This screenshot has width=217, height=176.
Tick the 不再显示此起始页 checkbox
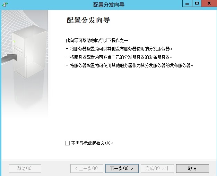point(67,143)
